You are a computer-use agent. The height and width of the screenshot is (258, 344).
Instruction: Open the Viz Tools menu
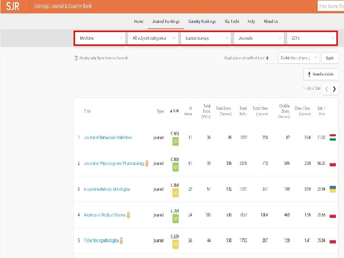tap(232, 21)
